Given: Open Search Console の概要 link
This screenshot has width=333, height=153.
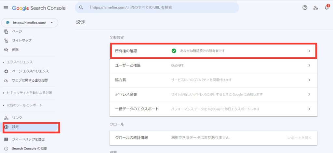Looking at the screenshot, I should (30, 148).
